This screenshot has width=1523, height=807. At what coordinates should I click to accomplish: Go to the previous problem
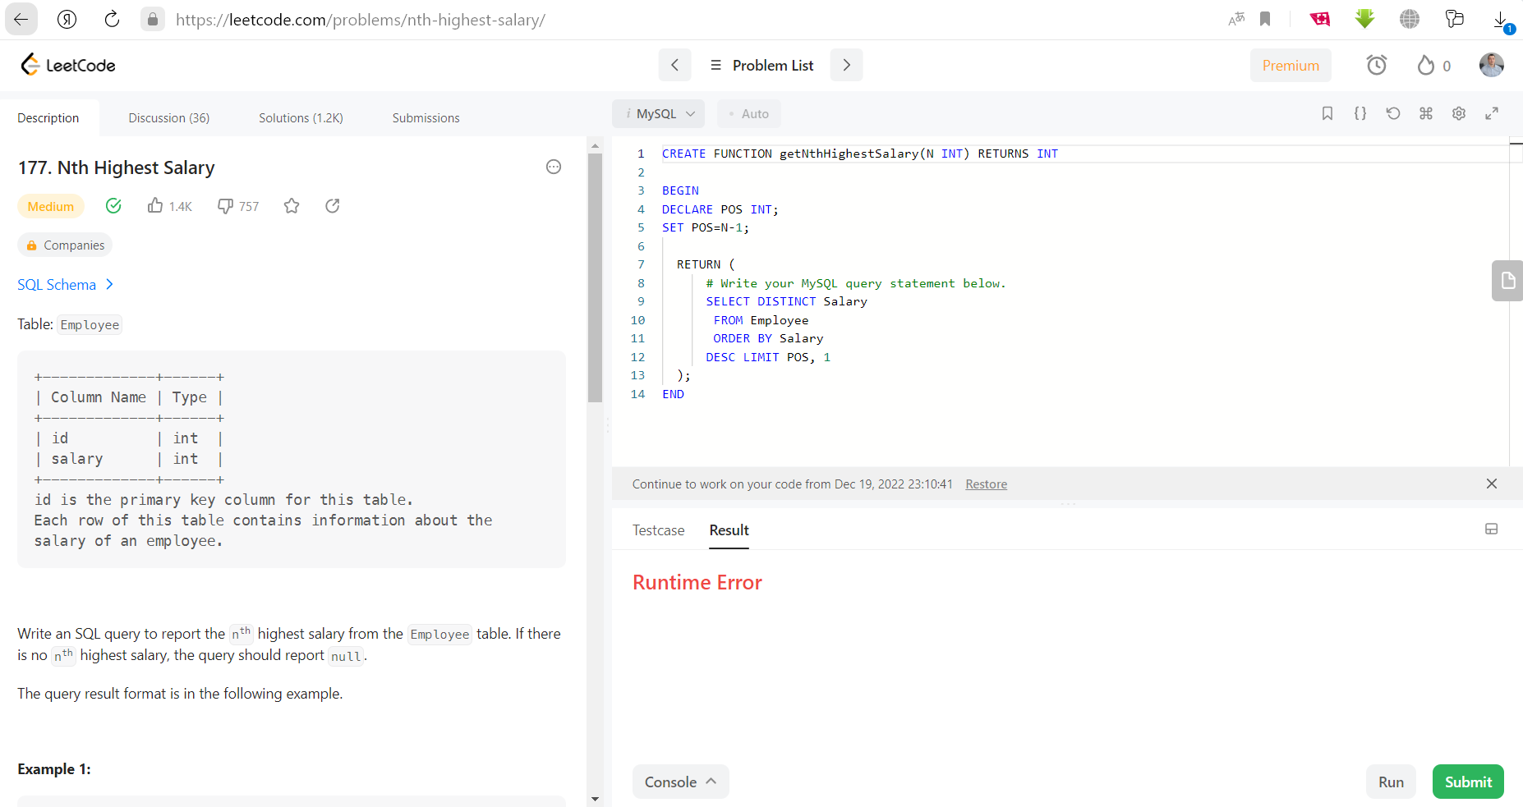pyautogui.click(x=674, y=65)
